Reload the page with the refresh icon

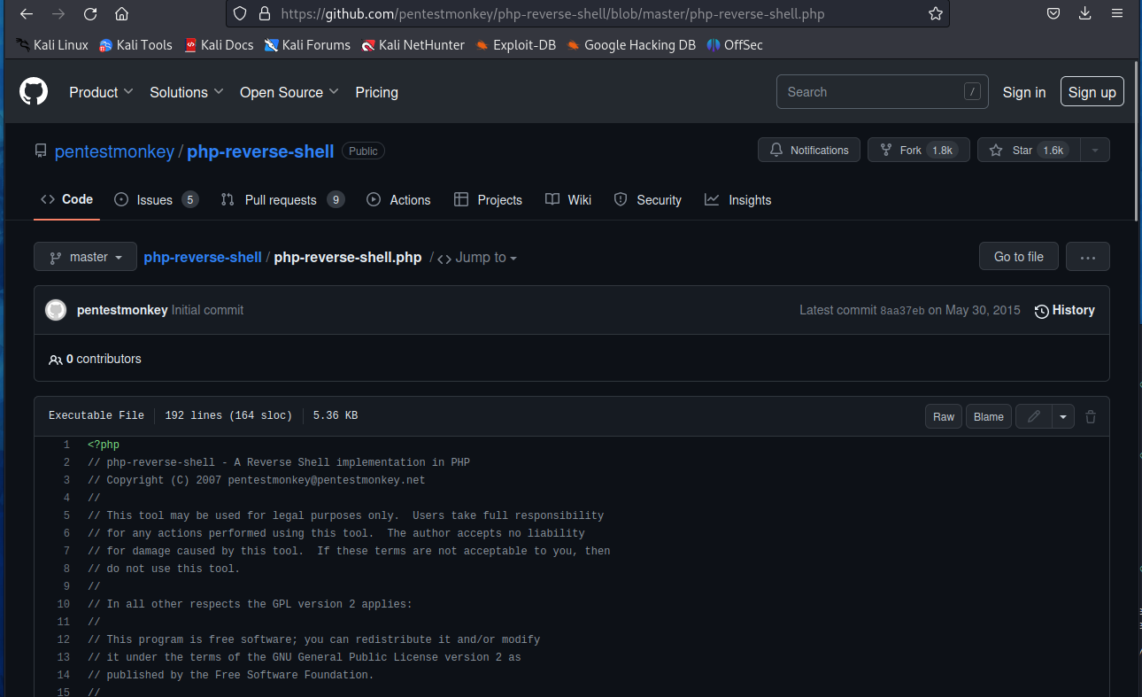90,14
